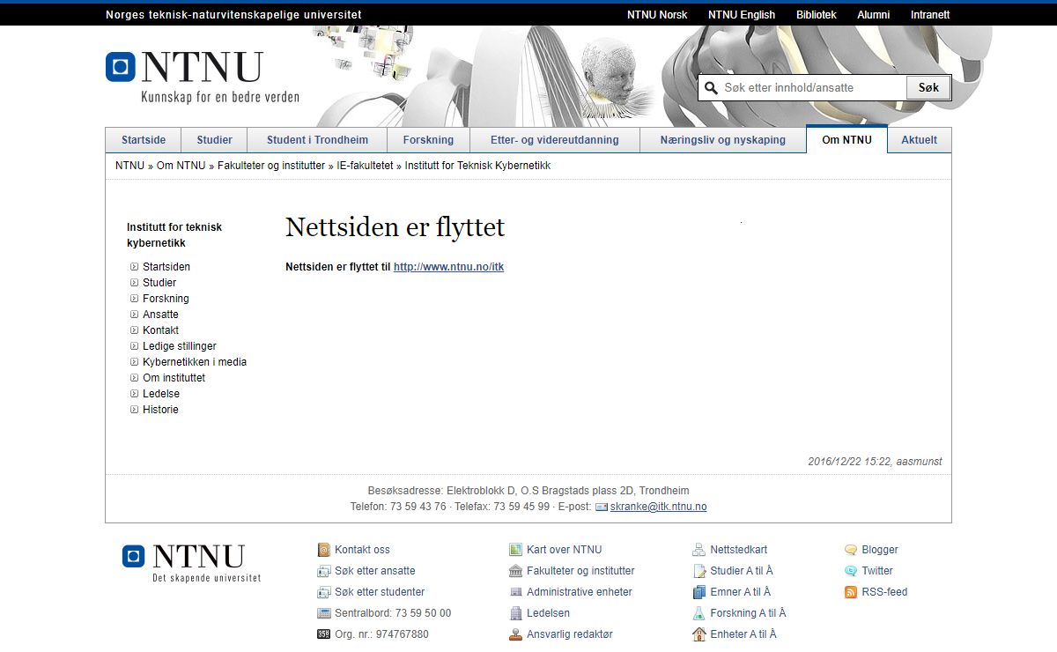The image size is (1057, 652).
Task: Open the Bibliotek top link
Action: click(817, 15)
